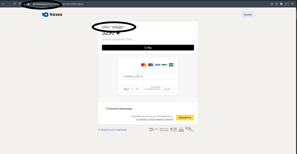Click the Mastercard logo
This screenshot has height=154, width=297.
coord(144,65)
